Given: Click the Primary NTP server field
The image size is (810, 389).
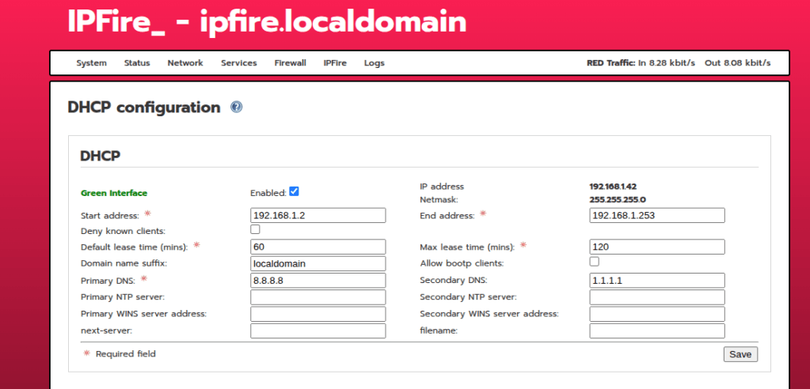Looking at the screenshot, I should (318, 297).
